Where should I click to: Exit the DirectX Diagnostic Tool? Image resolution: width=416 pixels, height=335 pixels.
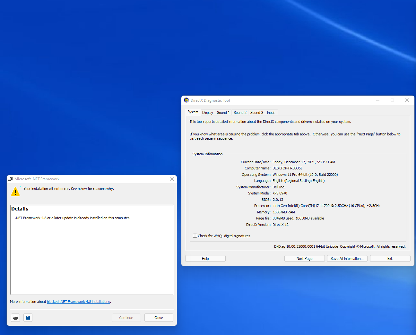pyautogui.click(x=390, y=259)
